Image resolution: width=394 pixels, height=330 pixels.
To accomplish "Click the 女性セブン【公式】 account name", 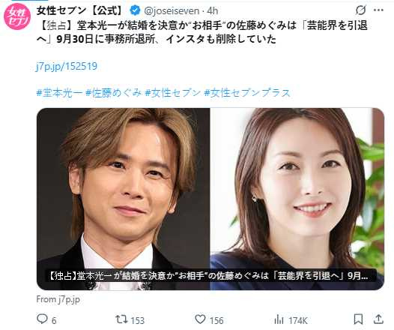I will 79,10.
